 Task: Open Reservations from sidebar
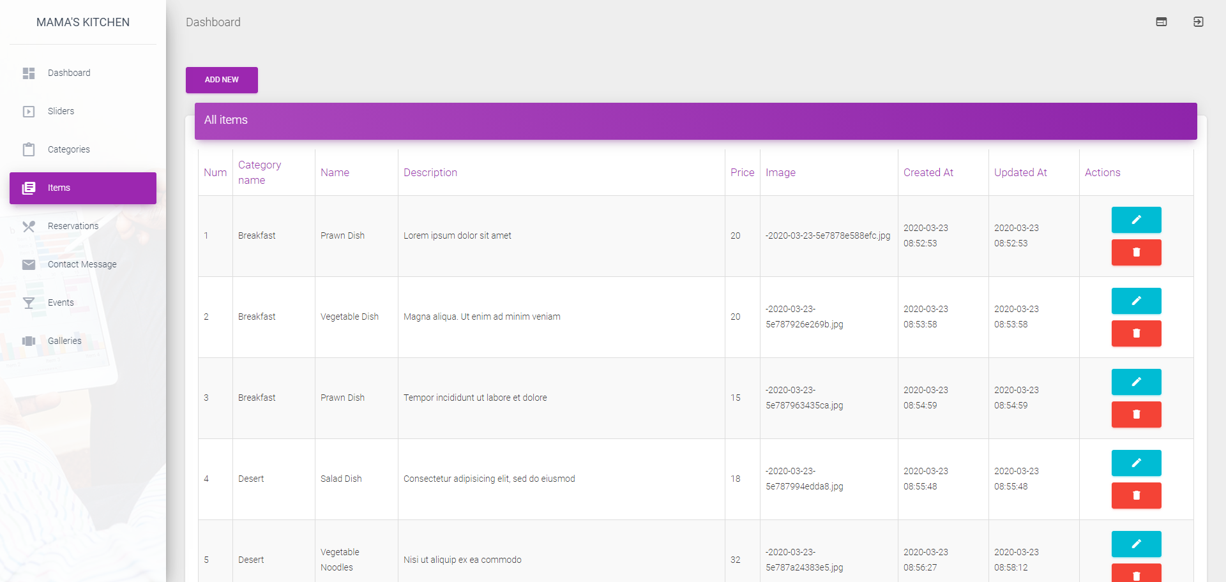73,227
